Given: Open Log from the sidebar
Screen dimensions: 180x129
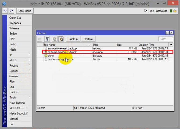Looking at the screenshot, I should click(20, 87).
